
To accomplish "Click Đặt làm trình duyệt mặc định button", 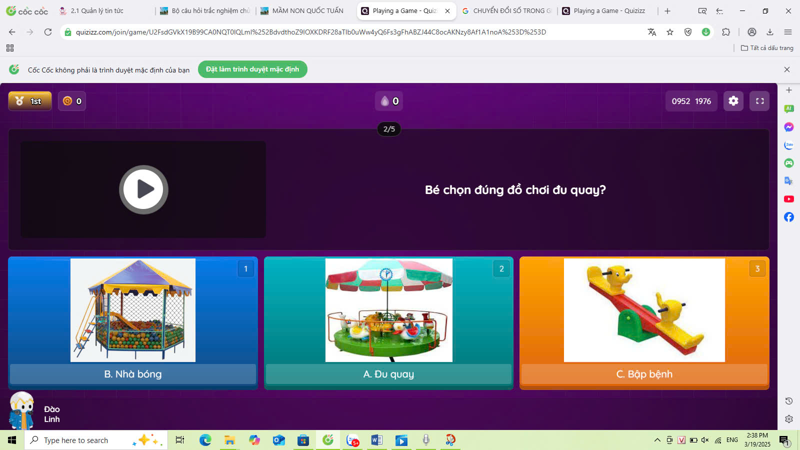I will click(x=252, y=69).
